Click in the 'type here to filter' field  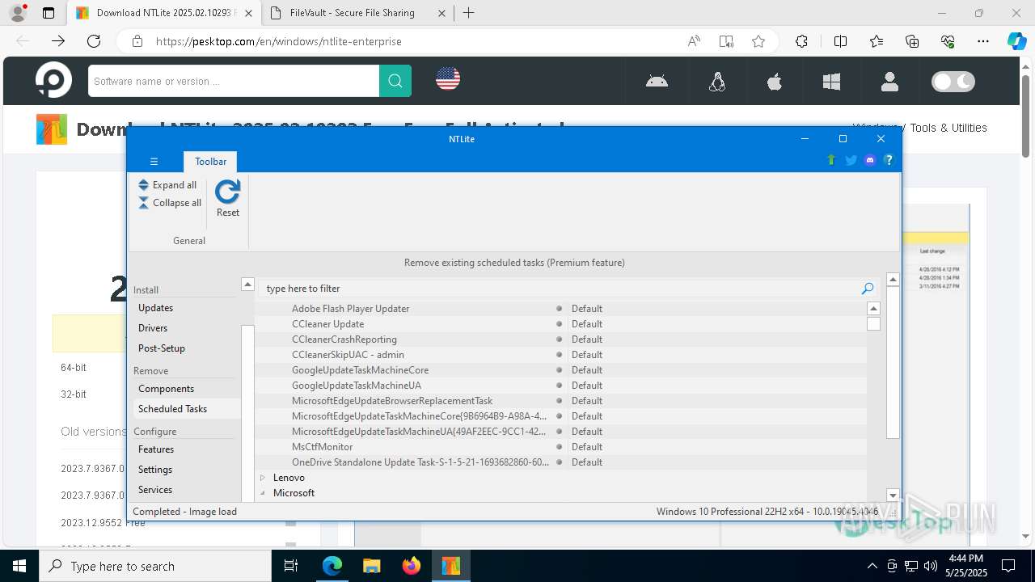click(558, 289)
